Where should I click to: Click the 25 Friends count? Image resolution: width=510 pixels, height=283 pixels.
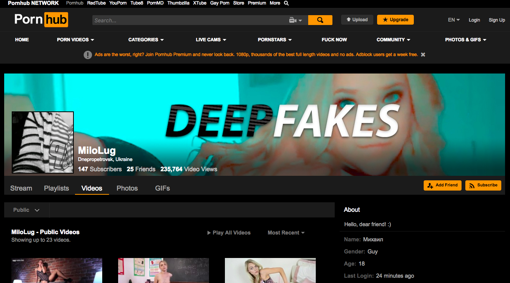[141, 169]
